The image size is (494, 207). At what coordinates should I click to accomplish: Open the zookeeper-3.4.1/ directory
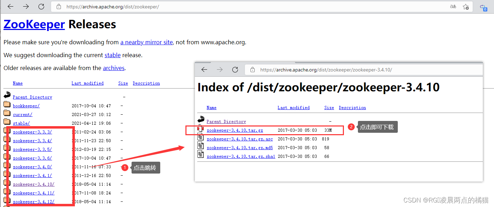pos(33,176)
